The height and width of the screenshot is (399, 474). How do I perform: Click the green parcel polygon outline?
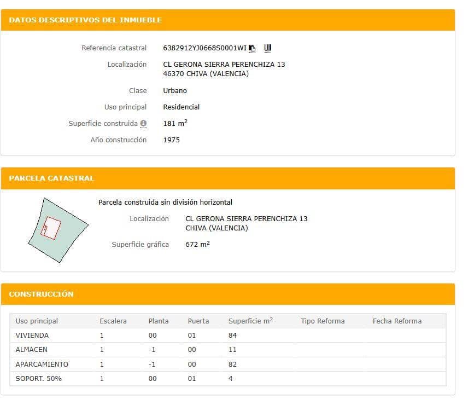[57, 230]
